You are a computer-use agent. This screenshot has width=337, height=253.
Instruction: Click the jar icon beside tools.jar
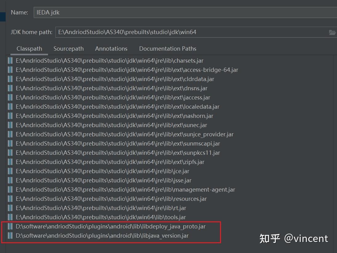tap(10, 217)
